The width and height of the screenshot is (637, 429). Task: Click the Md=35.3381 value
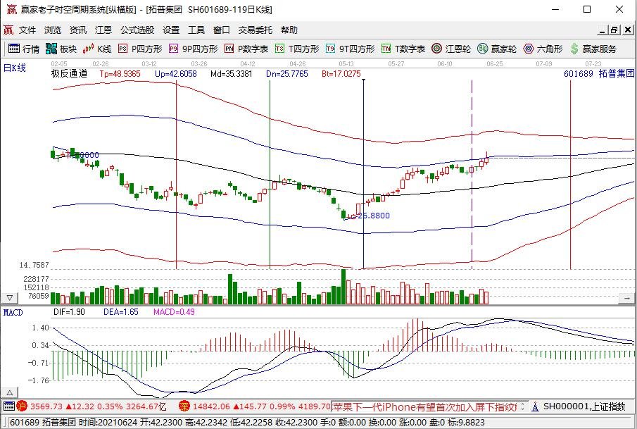[x=231, y=73]
